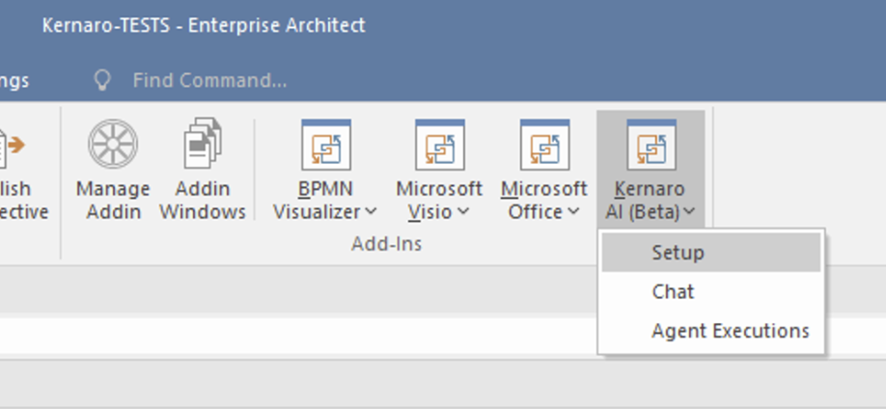The height and width of the screenshot is (409, 886).
Task: Collapse the Kernaro AI (Beta) dropdown arrow
Action: [x=689, y=212]
